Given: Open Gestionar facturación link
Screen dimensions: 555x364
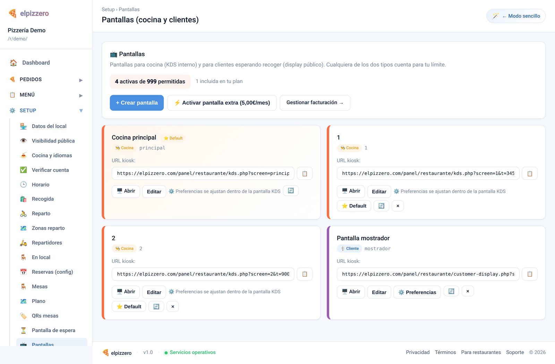Looking at the screenshot, I should (x=315, y=103).
